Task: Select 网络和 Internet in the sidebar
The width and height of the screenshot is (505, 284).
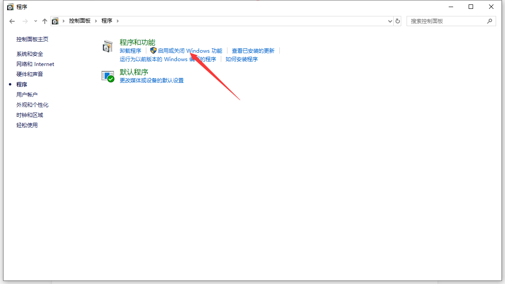Action: 35,64
